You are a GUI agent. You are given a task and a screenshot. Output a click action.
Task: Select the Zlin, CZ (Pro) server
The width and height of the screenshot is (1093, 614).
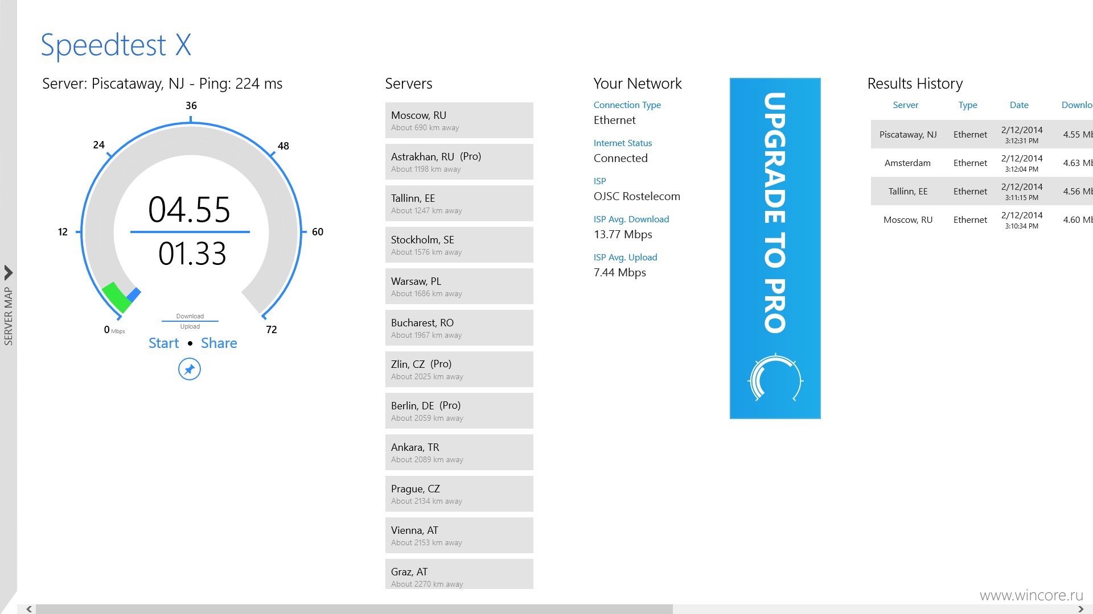coord(459,370)
